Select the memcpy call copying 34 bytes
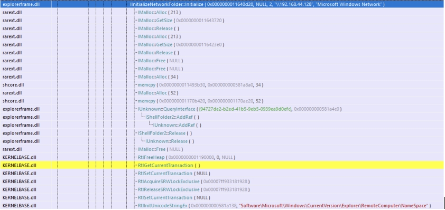445x210 pixels. [x=200, y=85]
